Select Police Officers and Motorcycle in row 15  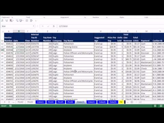click(x=79, y=53)
